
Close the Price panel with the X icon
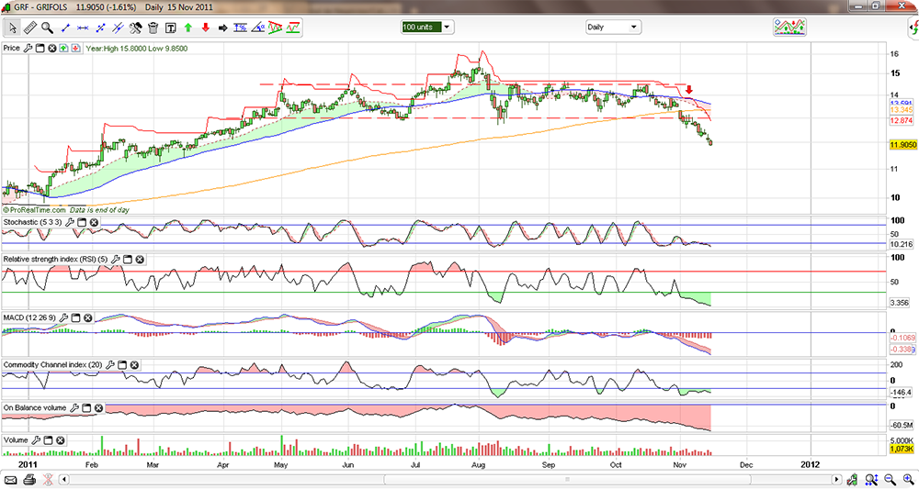[51, 49]
